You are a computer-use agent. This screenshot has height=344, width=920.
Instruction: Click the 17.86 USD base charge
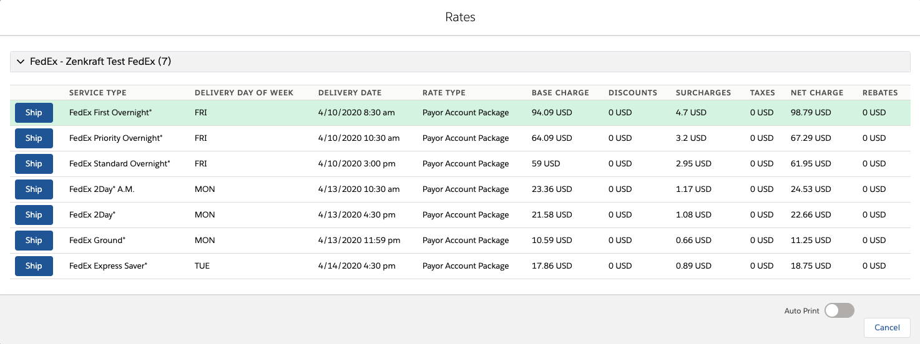pyautogui.click(x=552, y=266)
